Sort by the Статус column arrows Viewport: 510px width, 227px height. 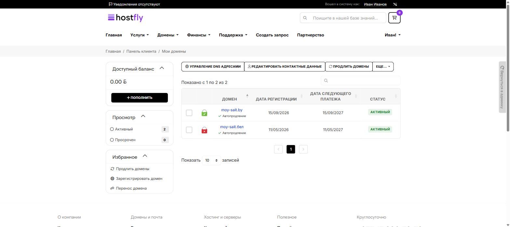tap(396, 96)
